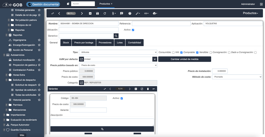Click the reload record icon
This screenshot has height=137, width=265.
tap(105, 13)
